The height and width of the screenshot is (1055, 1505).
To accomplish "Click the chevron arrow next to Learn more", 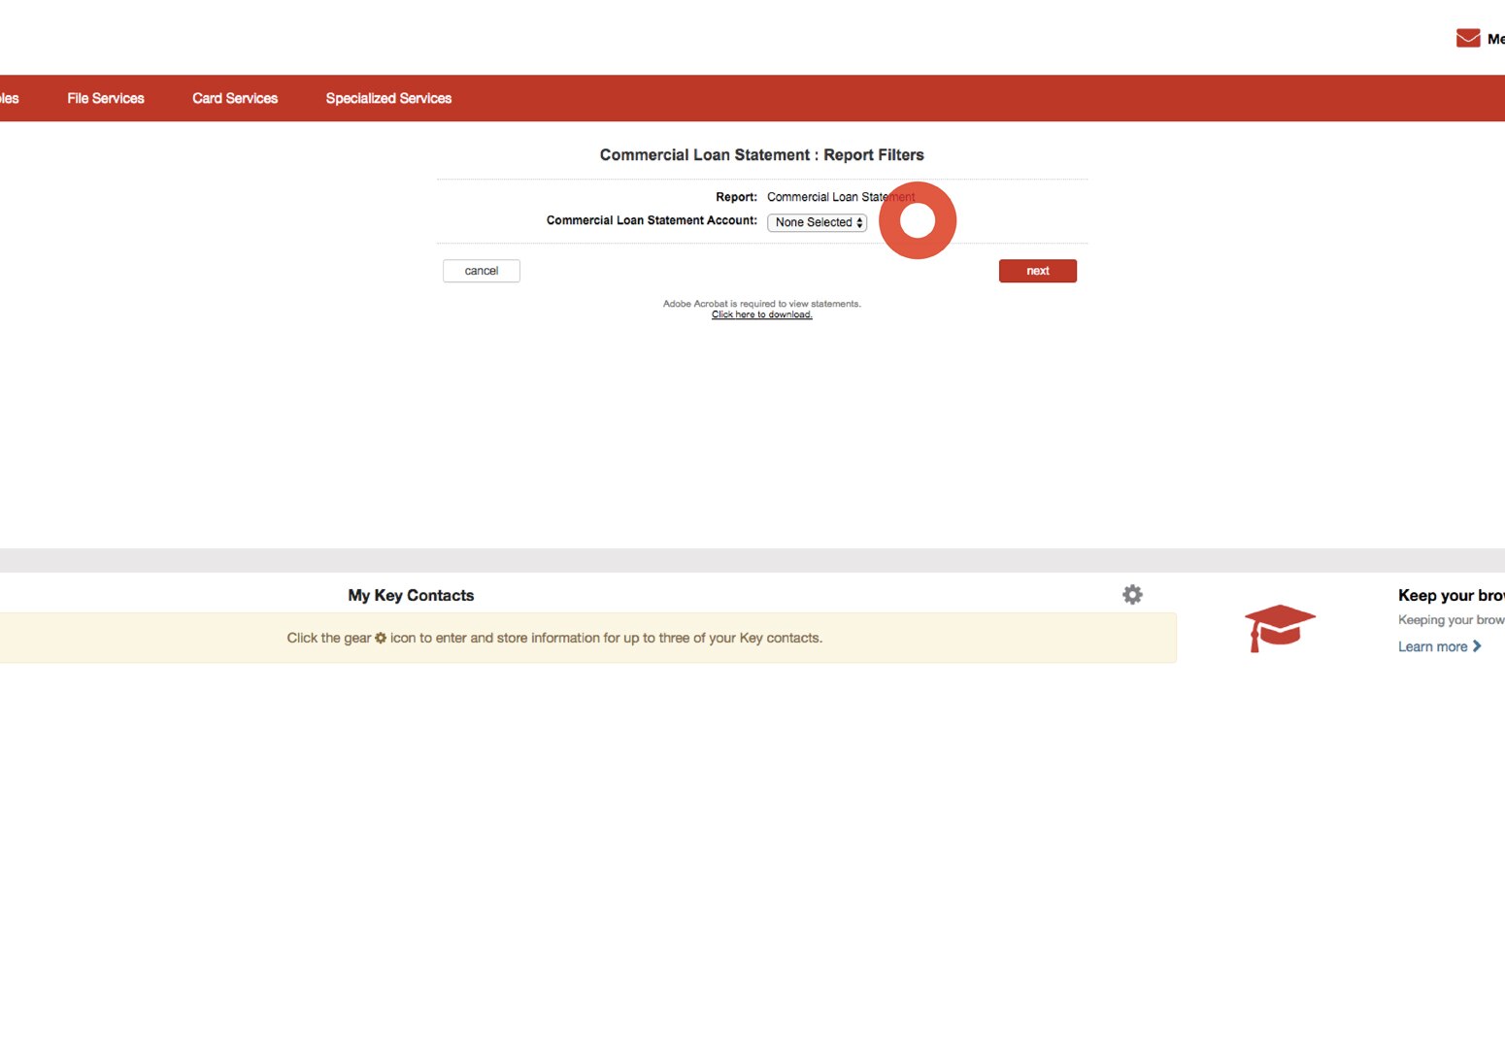I will pyautogui.click(x=1477, y=645).
